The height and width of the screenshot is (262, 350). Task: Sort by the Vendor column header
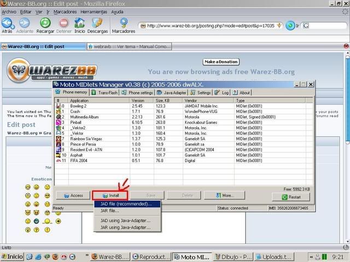(x=208, y=100)
